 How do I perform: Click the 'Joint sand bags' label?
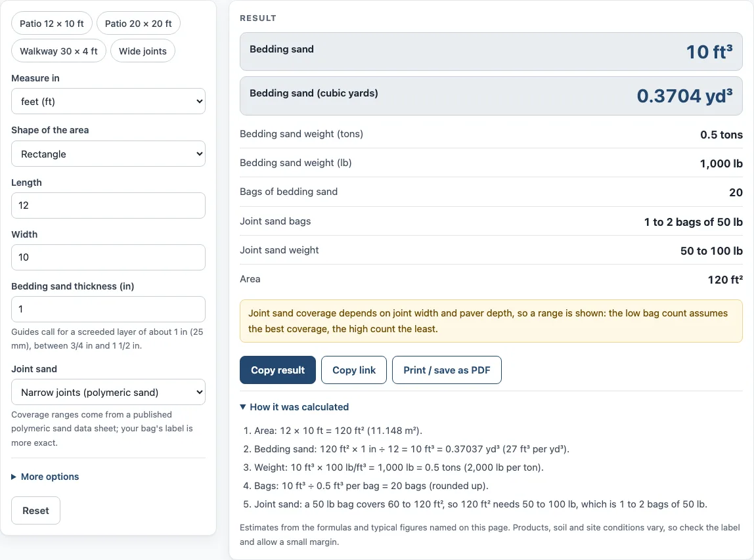(276, 221)
